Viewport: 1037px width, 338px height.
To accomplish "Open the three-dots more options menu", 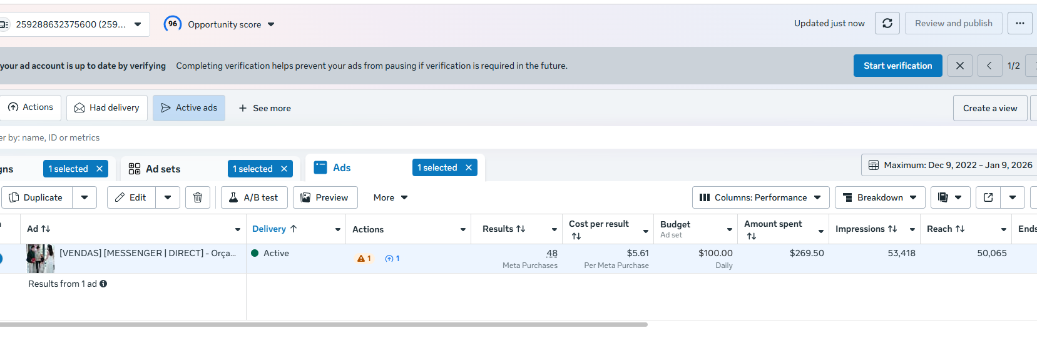I will (1020, 23).
